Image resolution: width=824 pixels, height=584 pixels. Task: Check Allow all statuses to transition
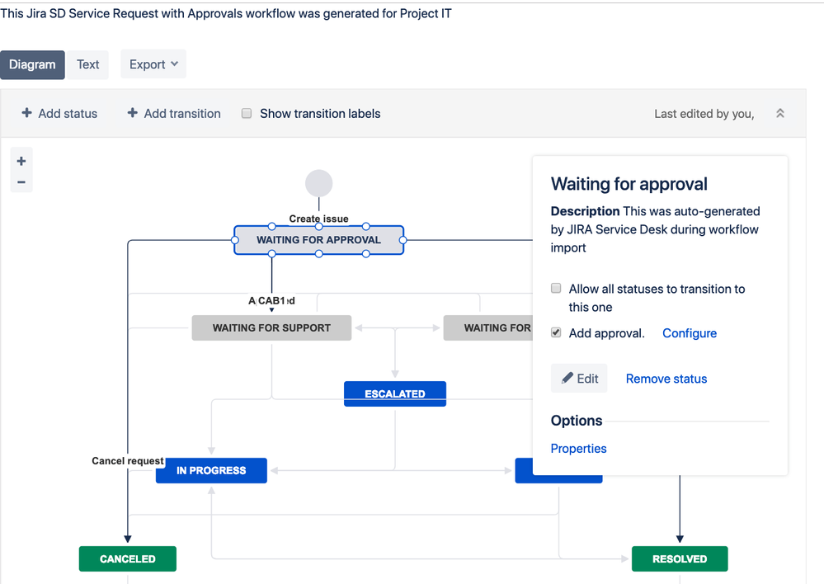click(556, 288)
